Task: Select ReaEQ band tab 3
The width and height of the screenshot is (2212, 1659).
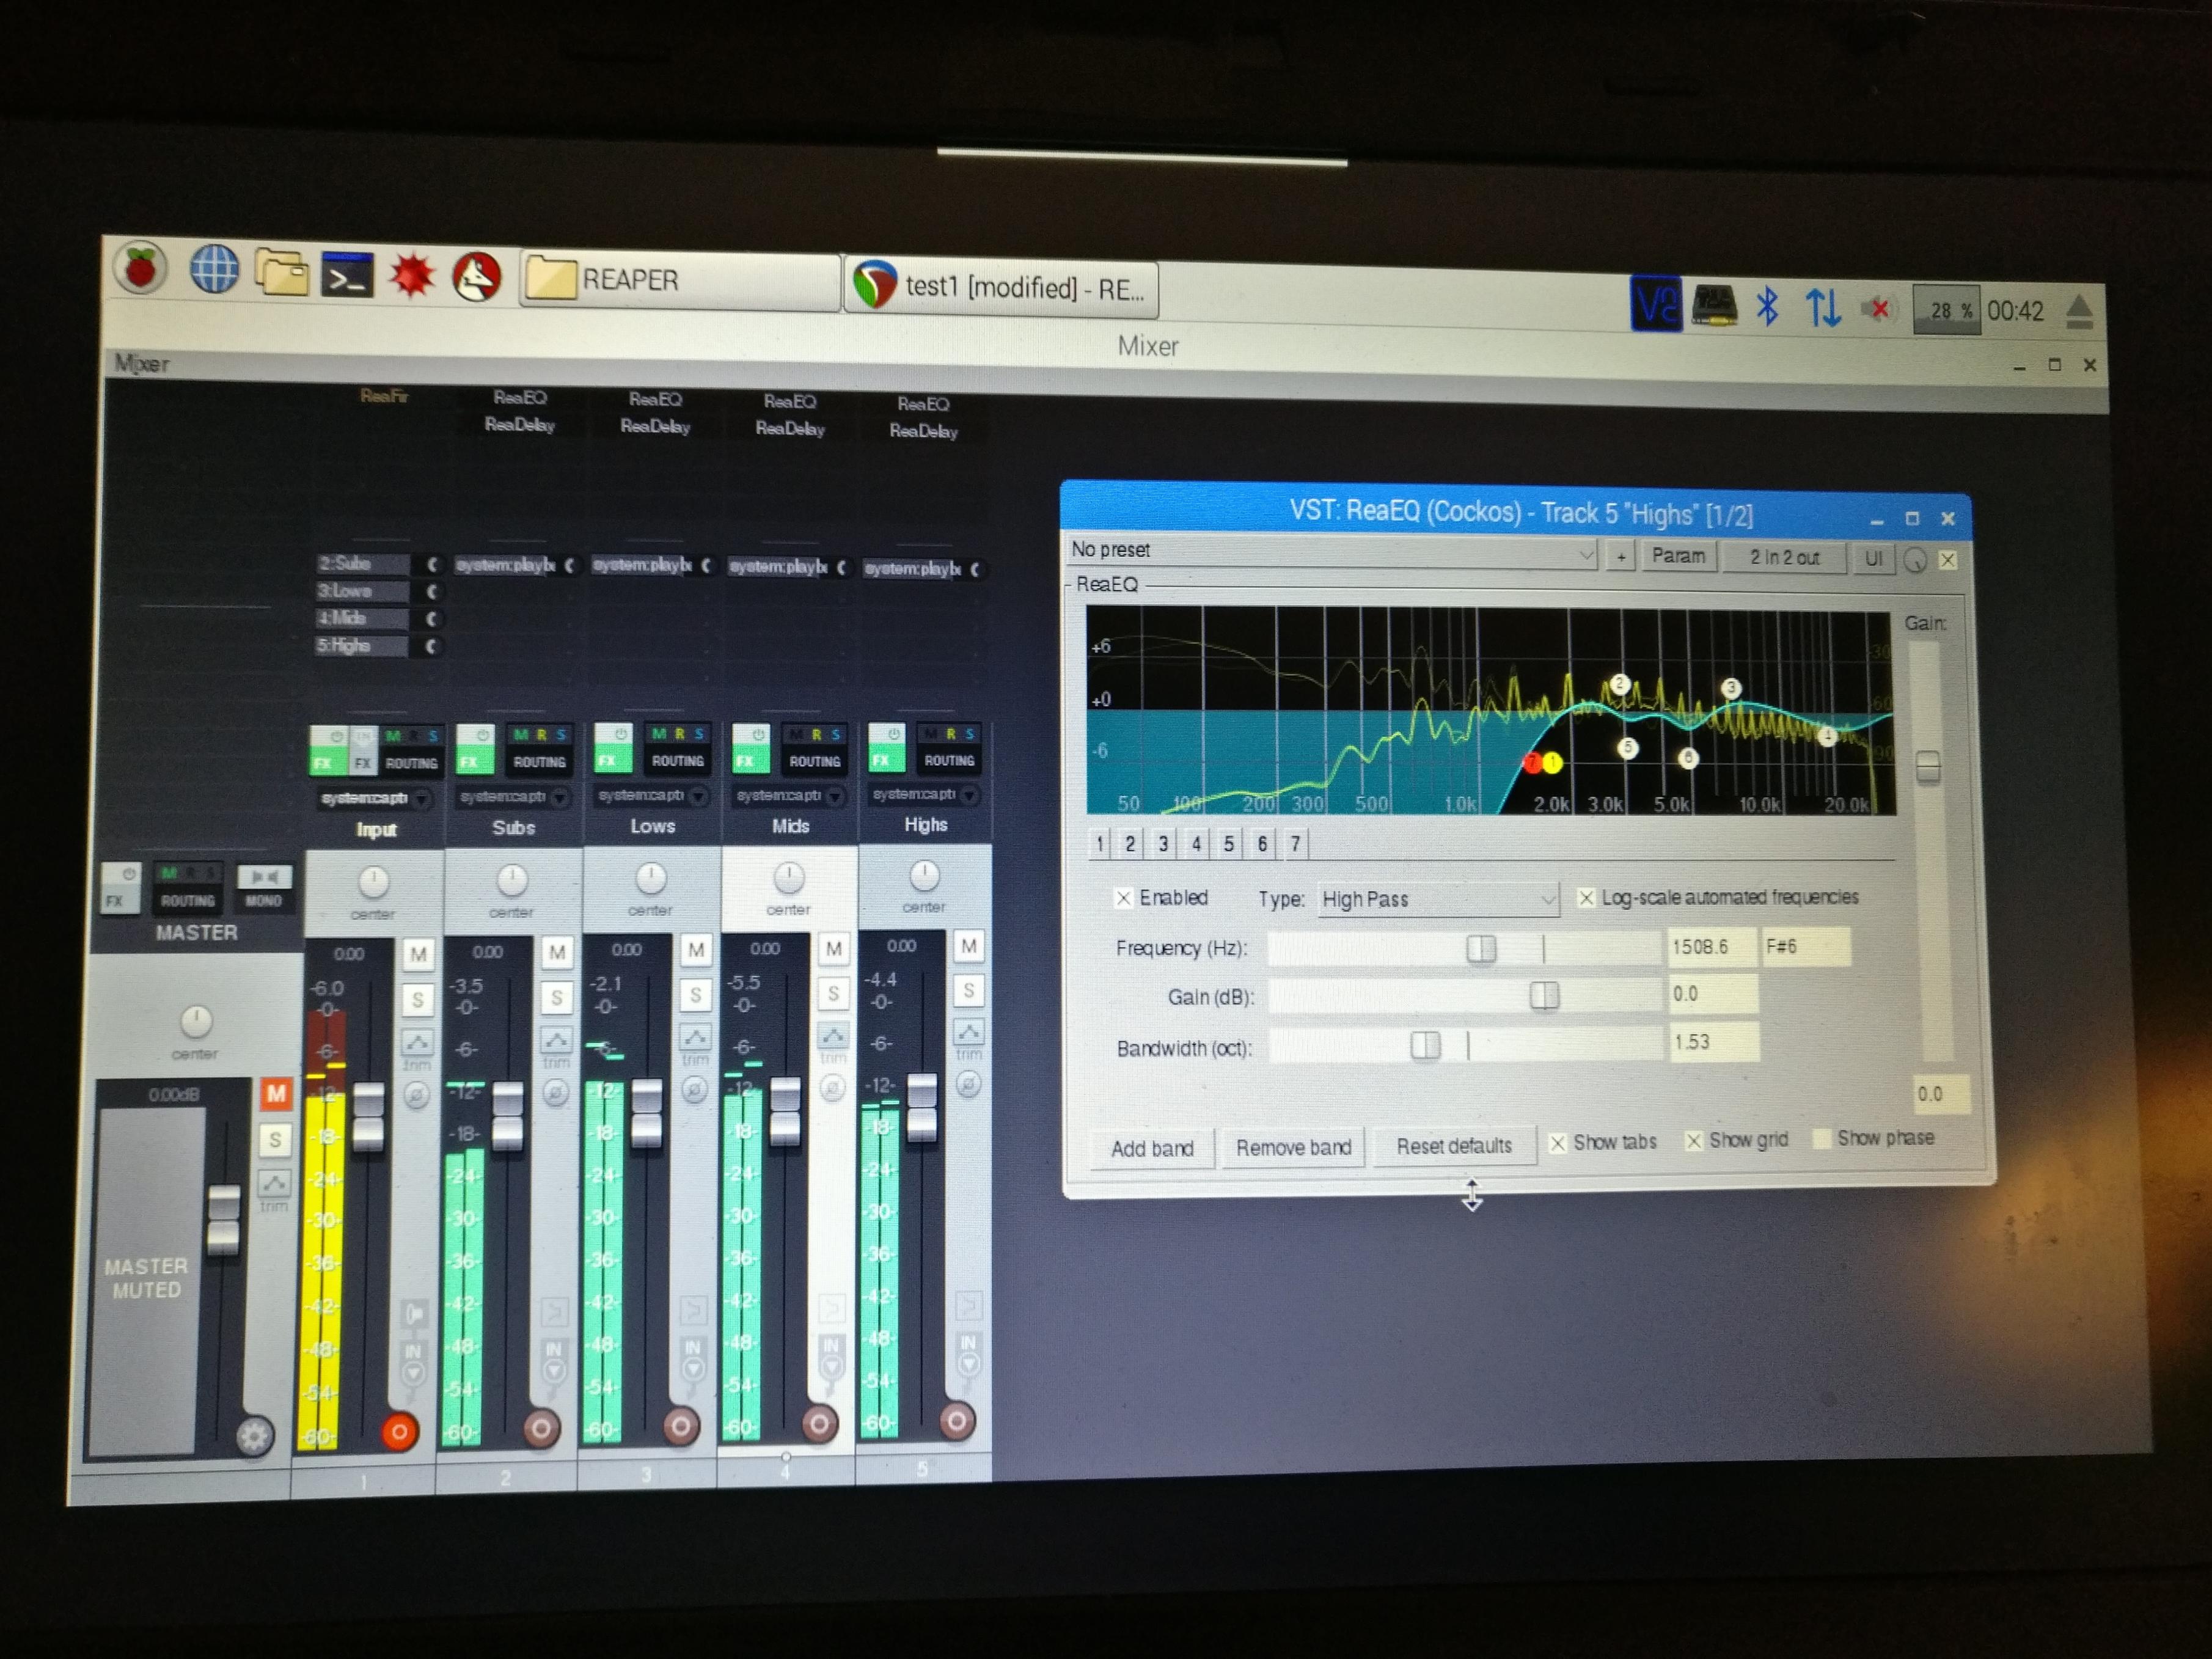Action: click(1163, 844)
